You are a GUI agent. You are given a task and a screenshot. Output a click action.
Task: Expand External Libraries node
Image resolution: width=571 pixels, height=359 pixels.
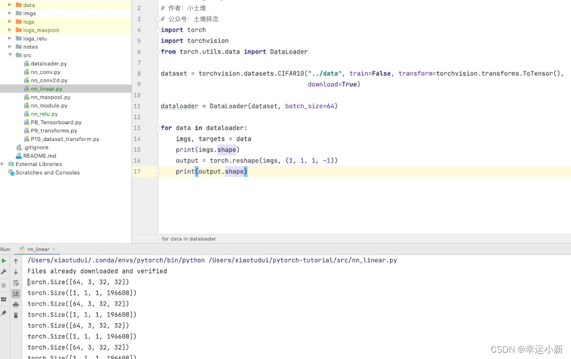3,164
